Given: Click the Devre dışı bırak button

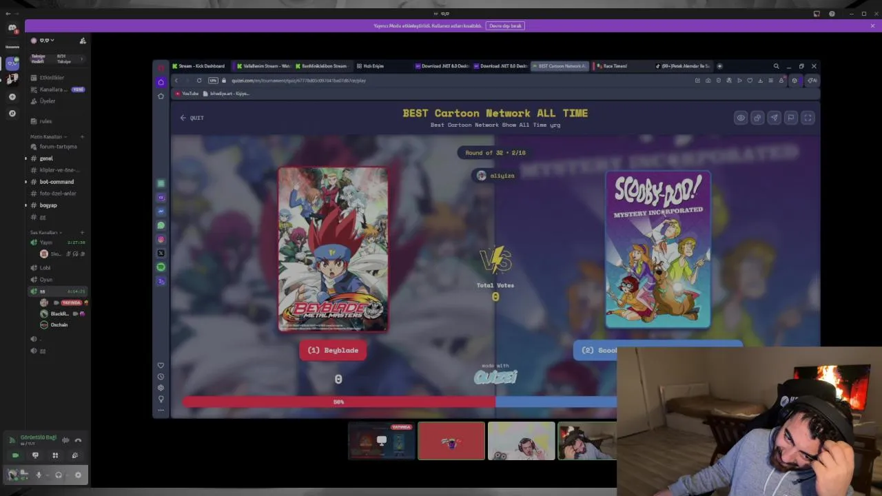Looking at the screenshot, I should coord(506,25).
